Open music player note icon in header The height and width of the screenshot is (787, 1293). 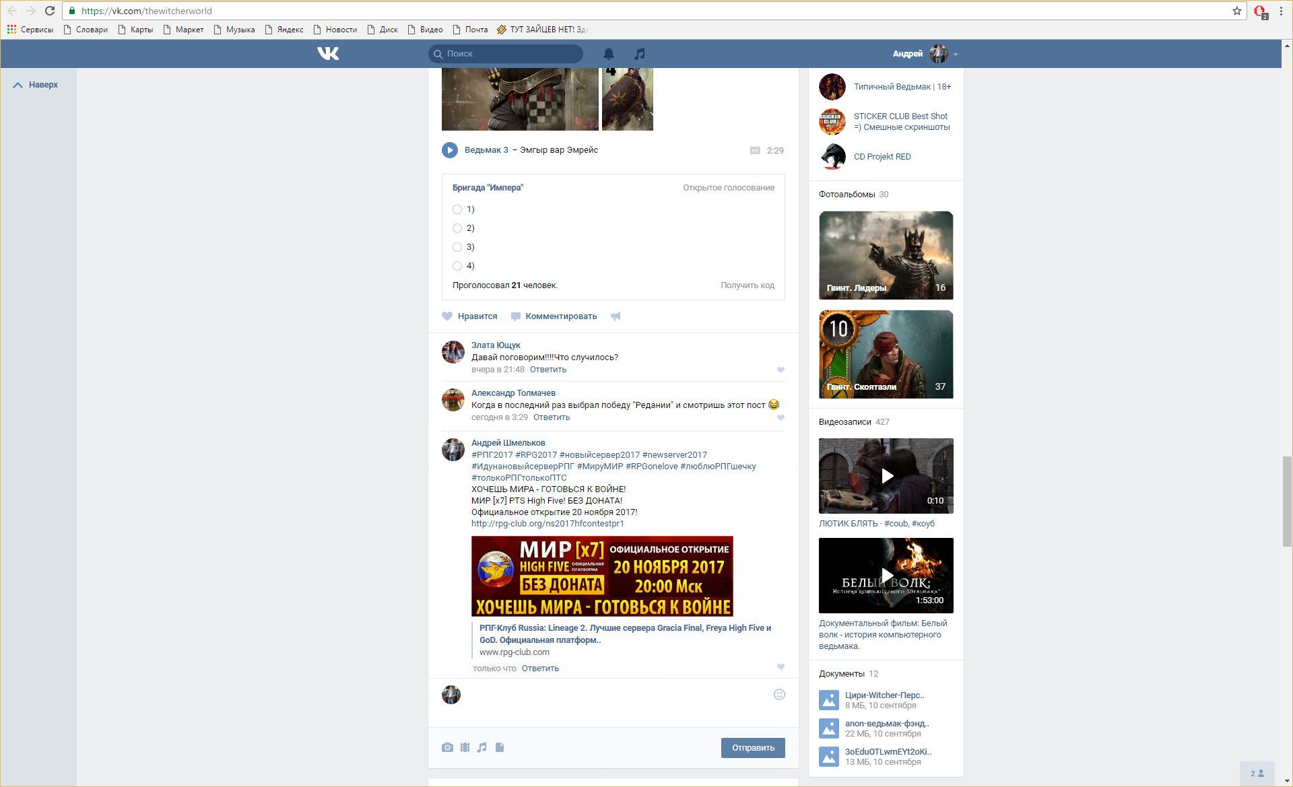pos(639,53)
